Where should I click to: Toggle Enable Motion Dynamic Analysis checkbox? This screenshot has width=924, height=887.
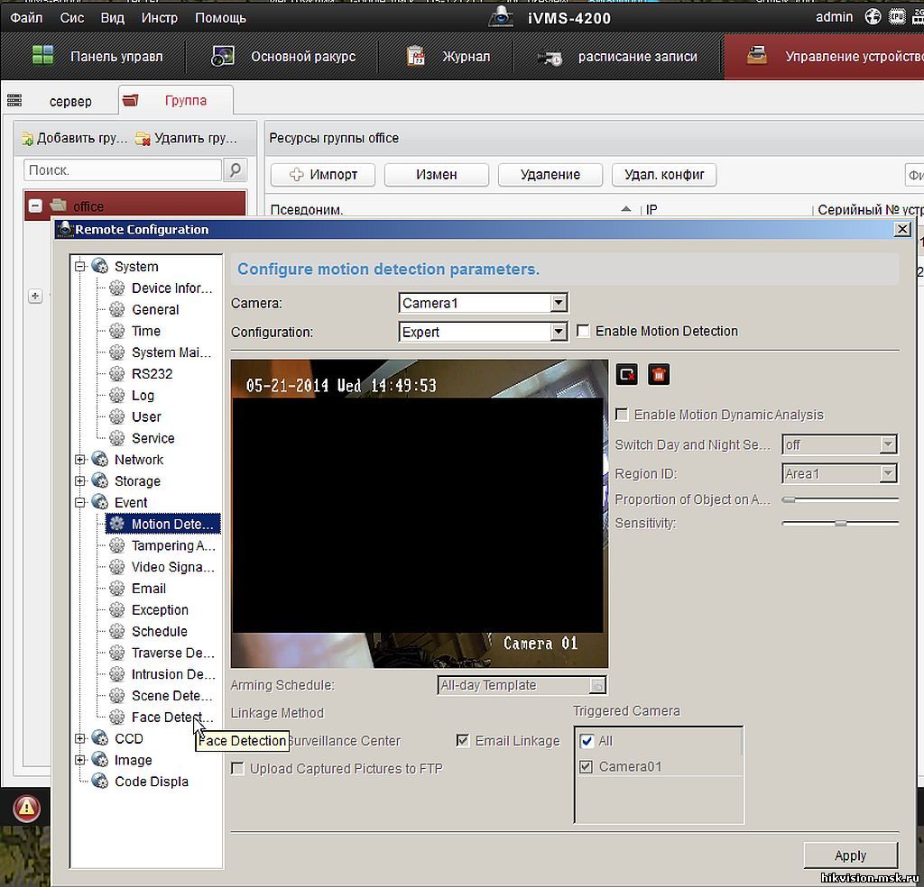point(622,415)
